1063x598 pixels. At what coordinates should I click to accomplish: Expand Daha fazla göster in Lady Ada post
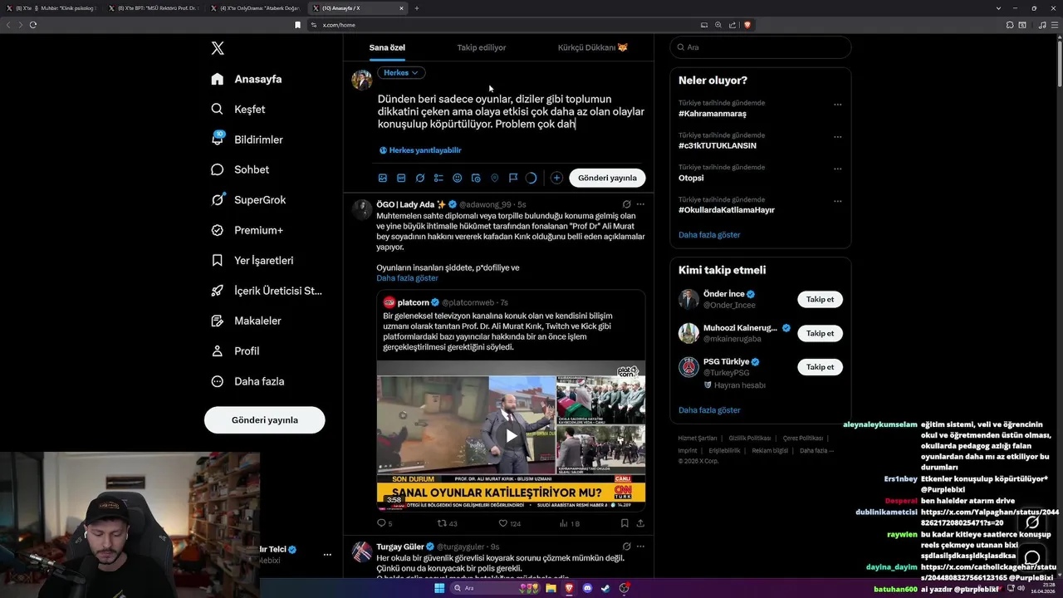point(407,278)
